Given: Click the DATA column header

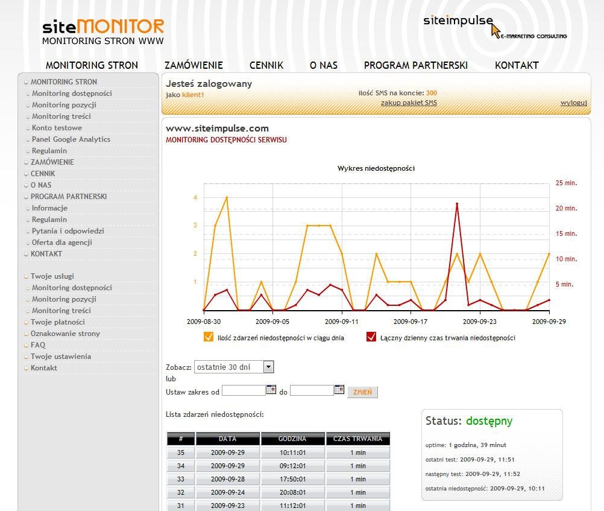Looking at the screenshot, I should pos(228,439).
